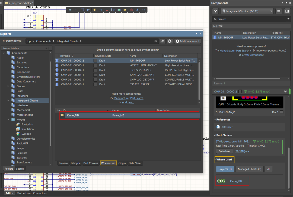
Task: Open Explorer settings gear icon
Action: (170, 41)
